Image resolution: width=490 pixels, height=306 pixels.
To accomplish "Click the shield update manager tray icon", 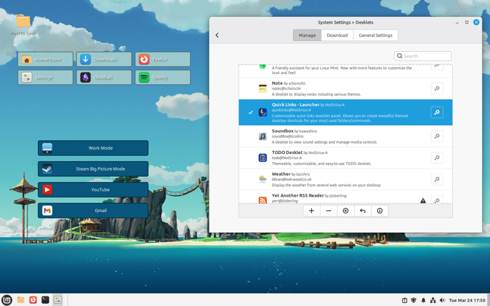I will (x=413, y=300).
